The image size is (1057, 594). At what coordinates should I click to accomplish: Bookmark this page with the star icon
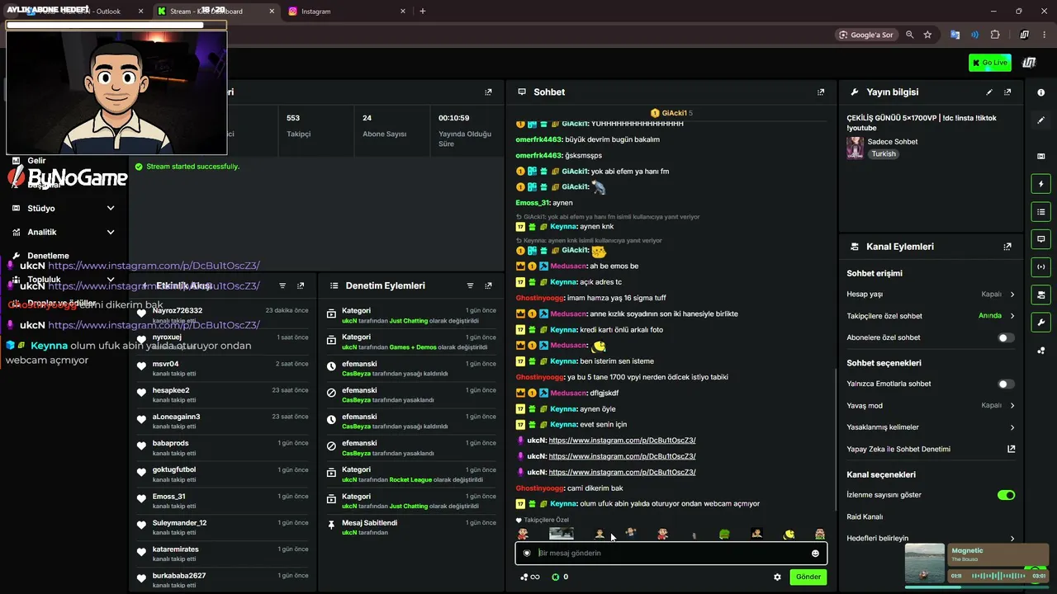927,35
